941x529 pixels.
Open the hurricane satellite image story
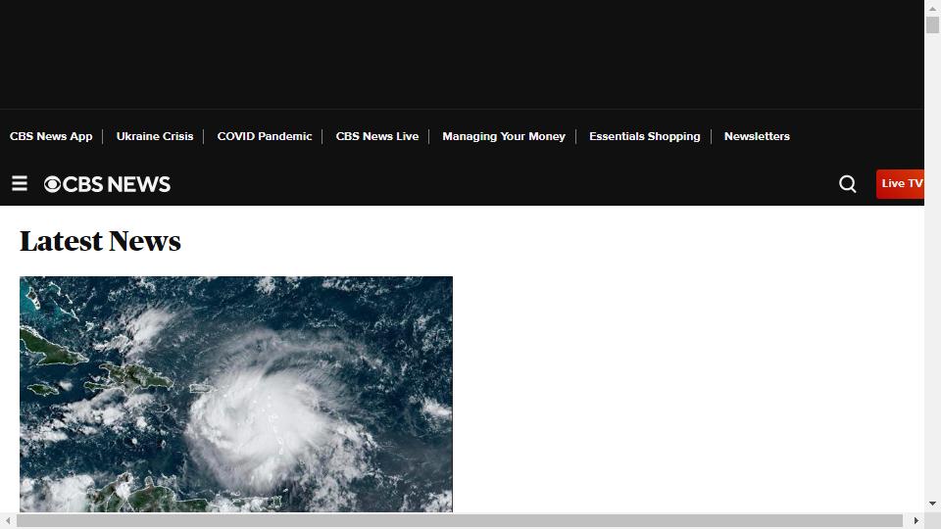[x=236, y=394]
